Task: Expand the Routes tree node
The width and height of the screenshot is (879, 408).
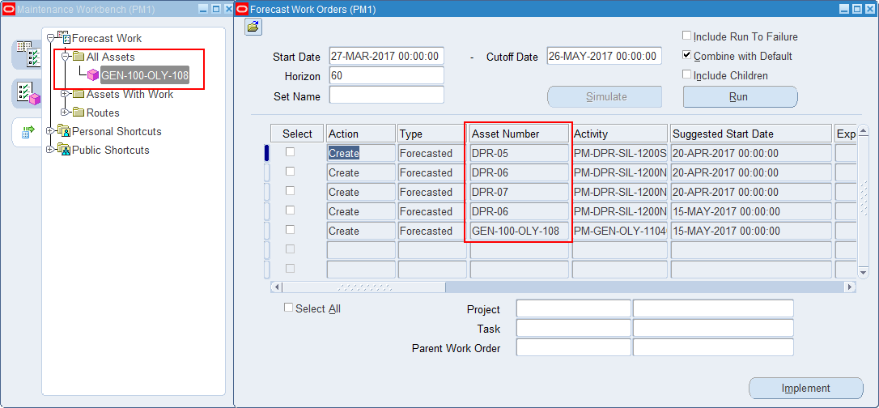Action: (x=65, y=113)
